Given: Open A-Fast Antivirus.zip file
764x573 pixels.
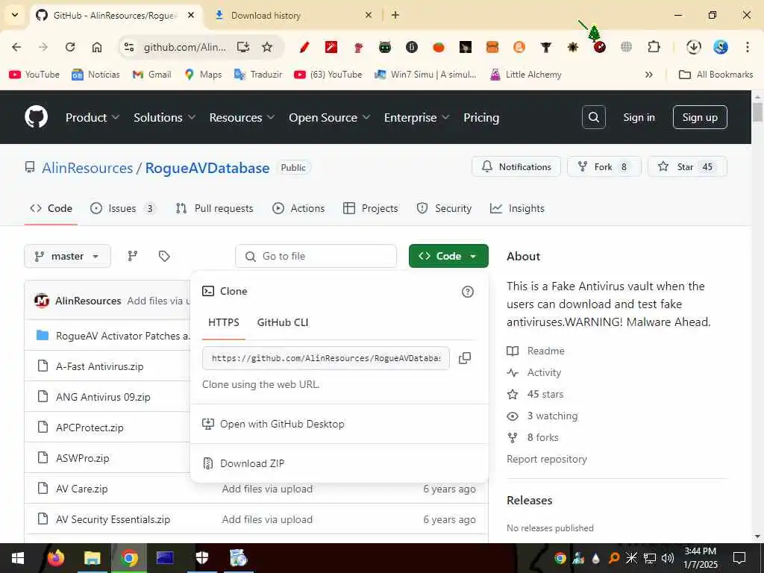Looking at the screenshot, I should click(x=99, y=366).
